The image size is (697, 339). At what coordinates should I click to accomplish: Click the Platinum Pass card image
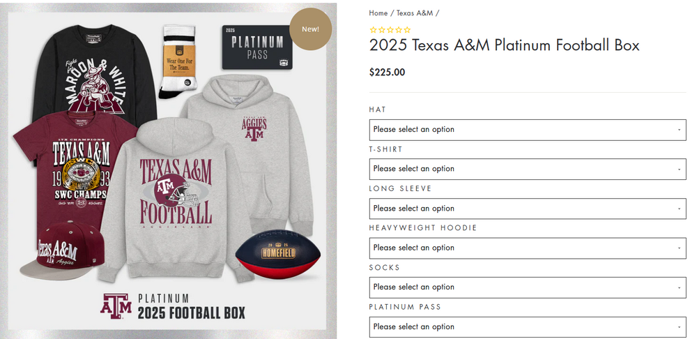click(256, 47)
